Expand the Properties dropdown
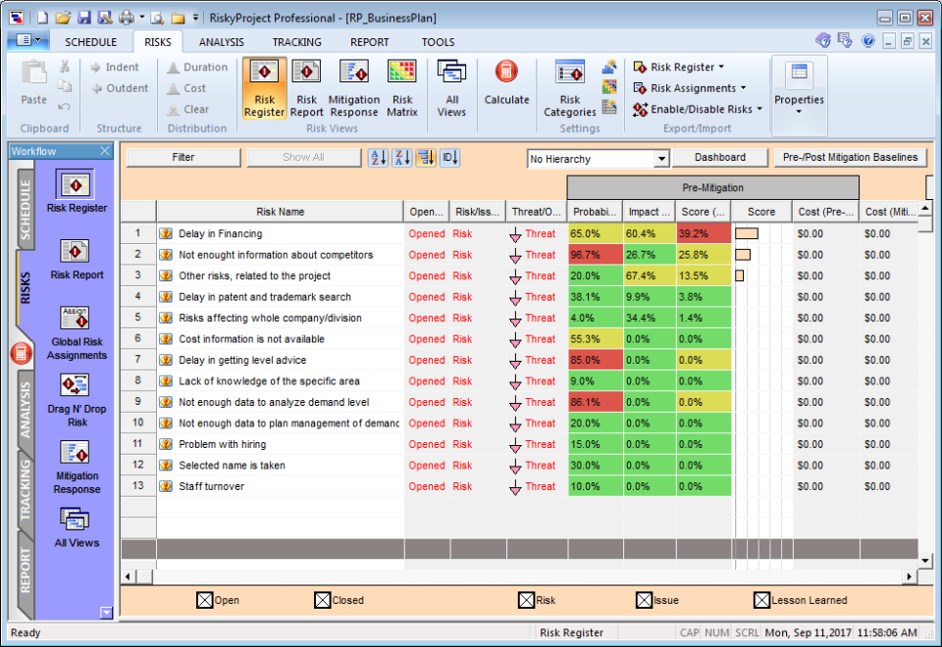The height and width of the screenshot is (647, 942). [799, 88]
